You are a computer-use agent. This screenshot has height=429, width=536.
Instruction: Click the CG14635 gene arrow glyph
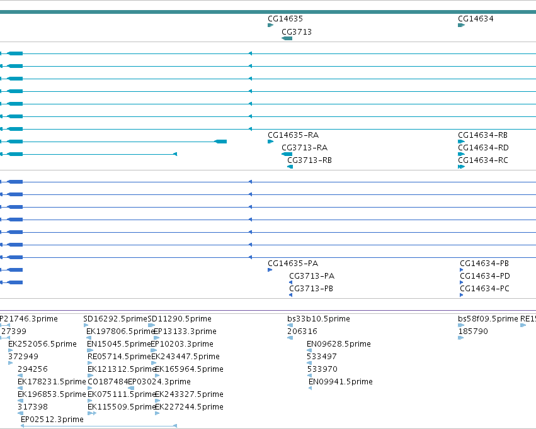pos(270,25)
